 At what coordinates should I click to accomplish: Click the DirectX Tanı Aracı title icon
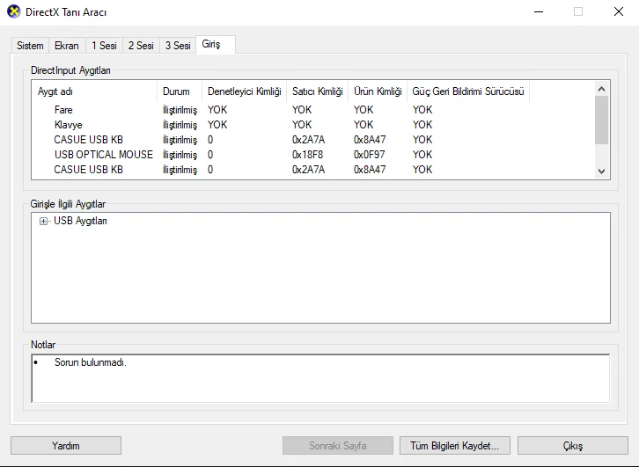click(13, 11)
